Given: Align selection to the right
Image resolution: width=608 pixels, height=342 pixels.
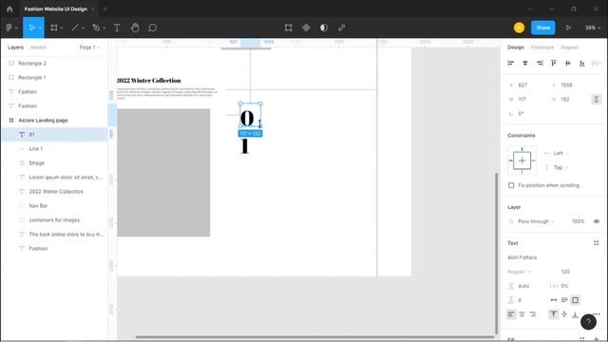Looking at the screenshot, I should [x=540, y=64].
